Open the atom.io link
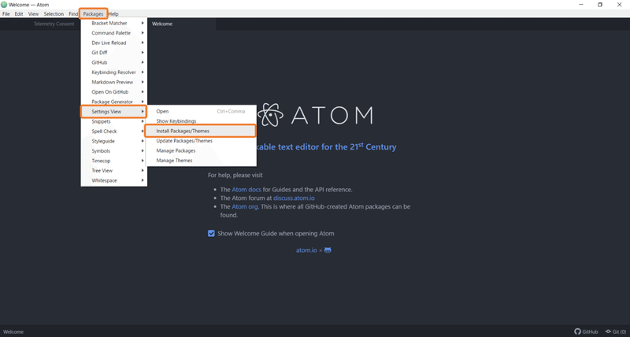 click(306, 250)
